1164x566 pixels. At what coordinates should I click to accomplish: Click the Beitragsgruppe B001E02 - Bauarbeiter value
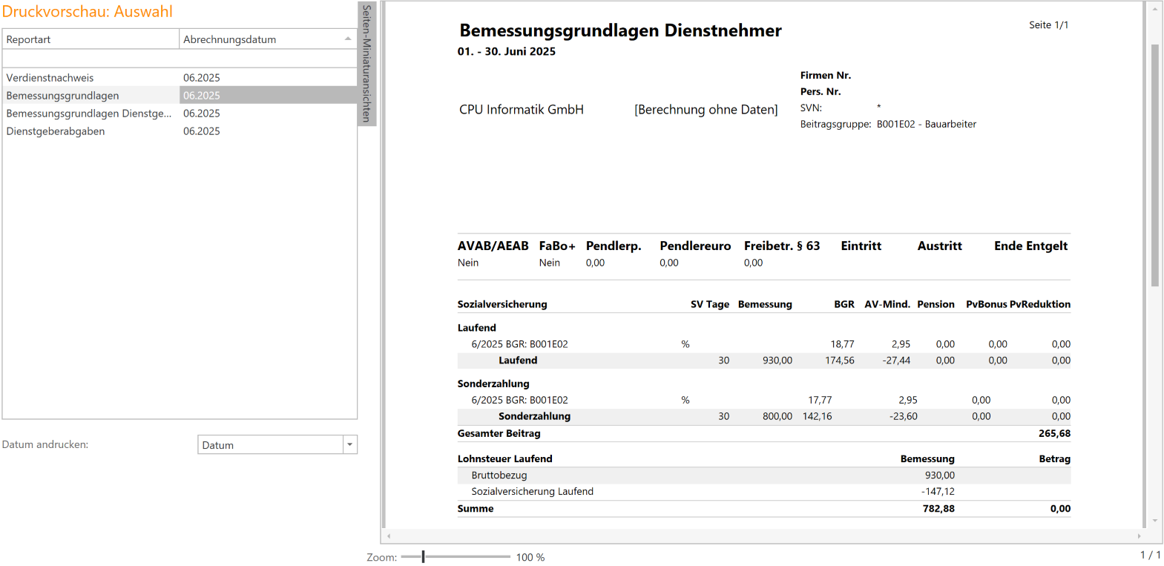927,124
